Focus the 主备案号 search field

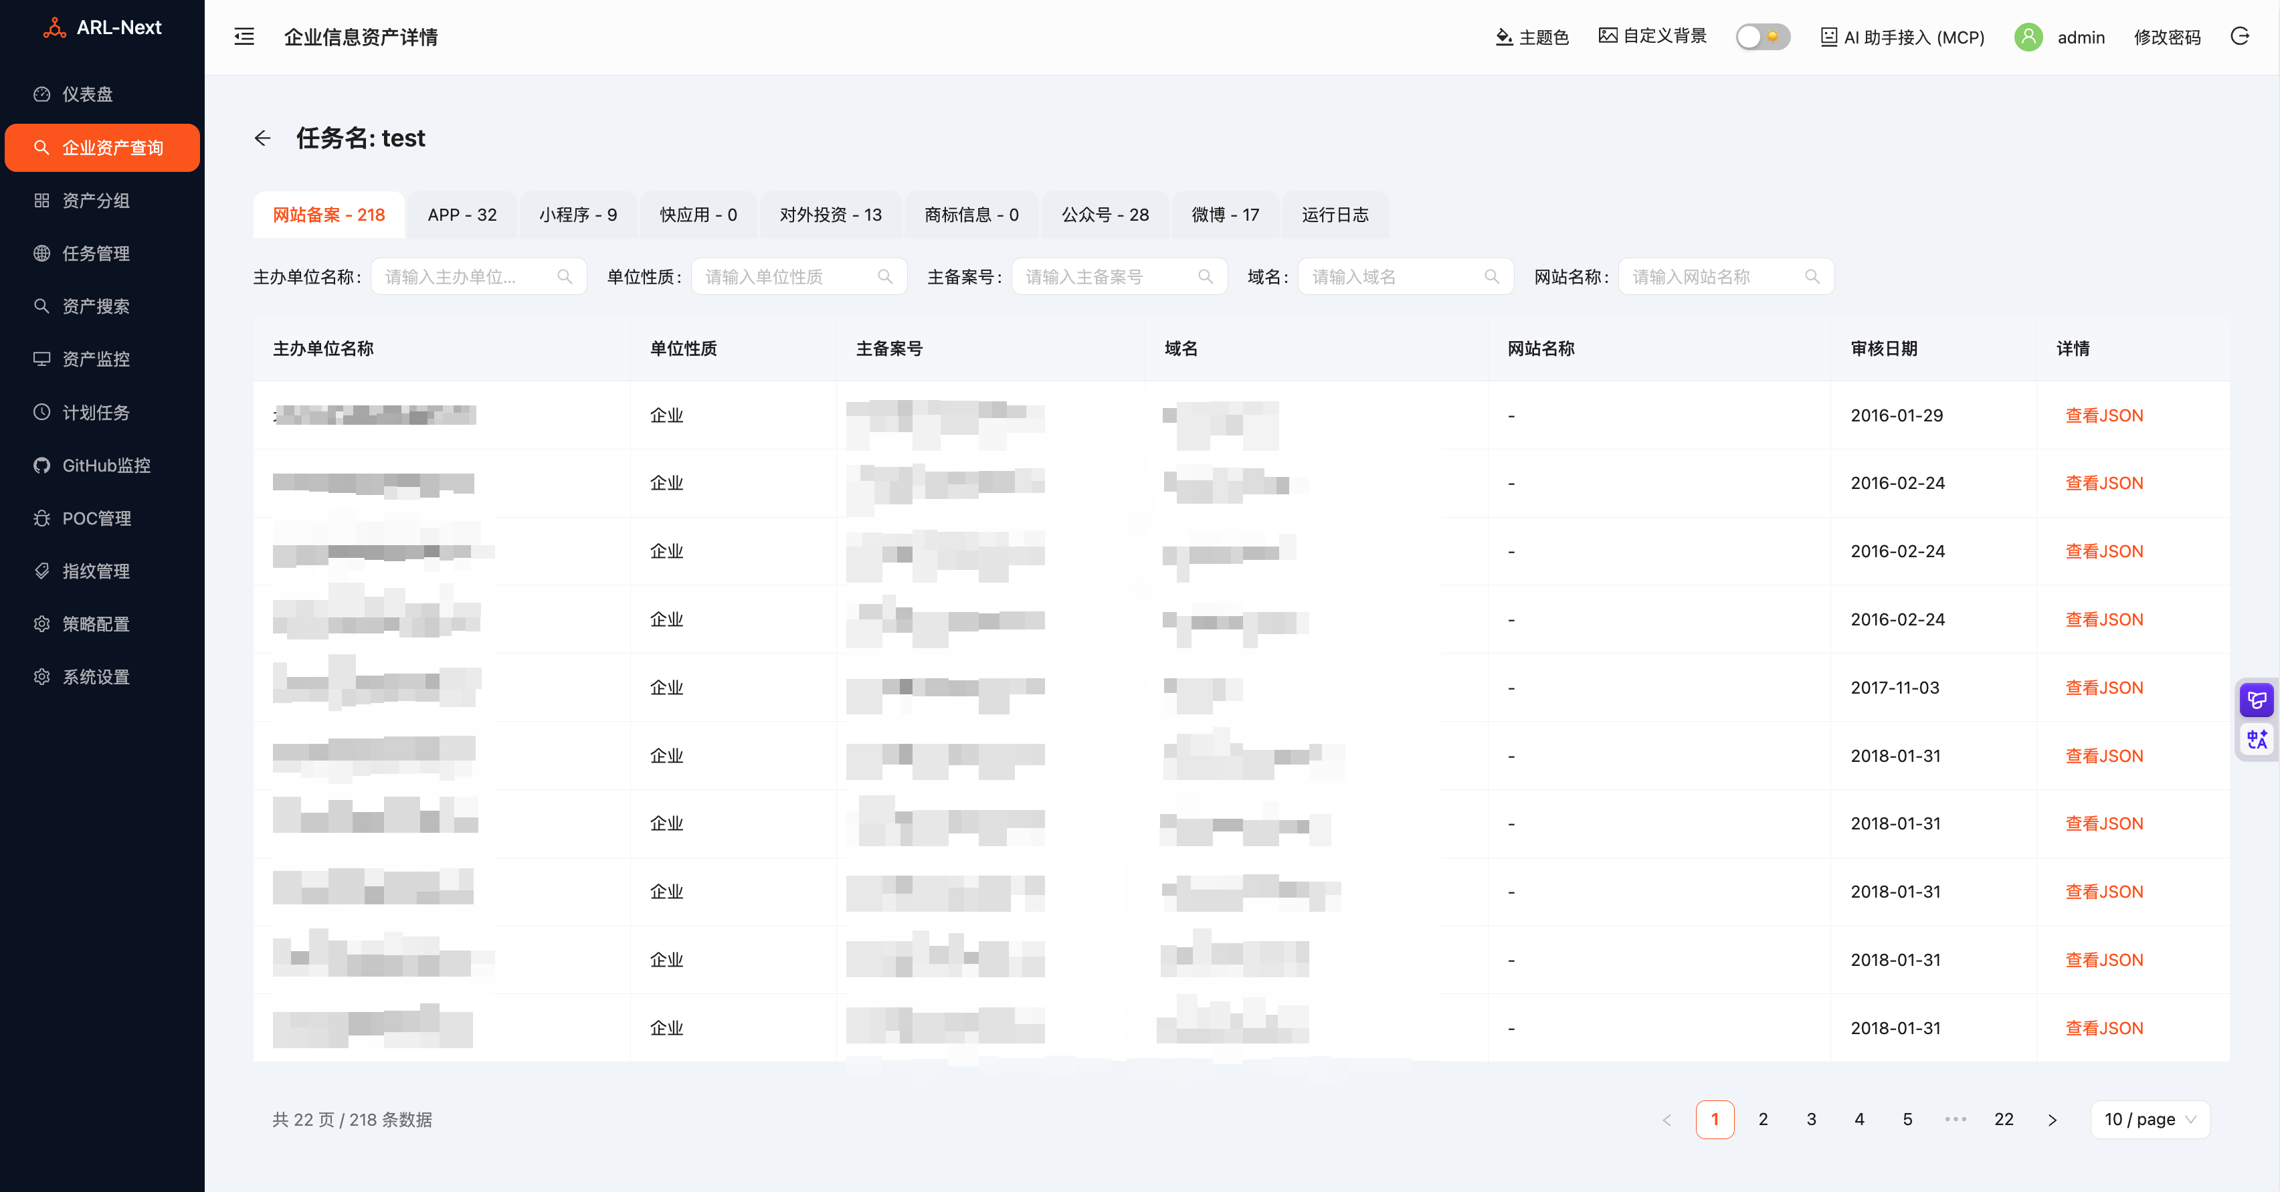click(x=1119, y=277)
